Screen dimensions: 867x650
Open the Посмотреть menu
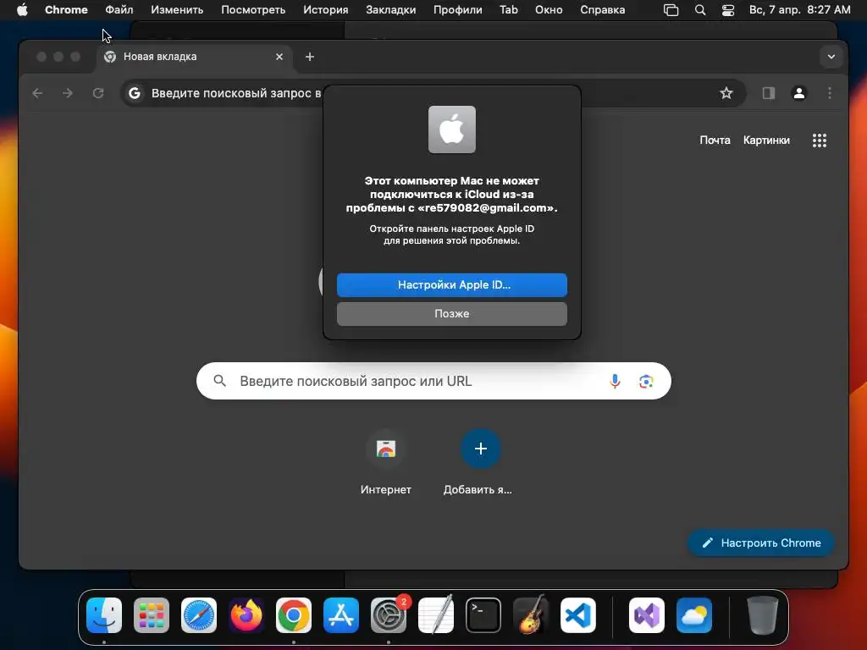[253, 10]
